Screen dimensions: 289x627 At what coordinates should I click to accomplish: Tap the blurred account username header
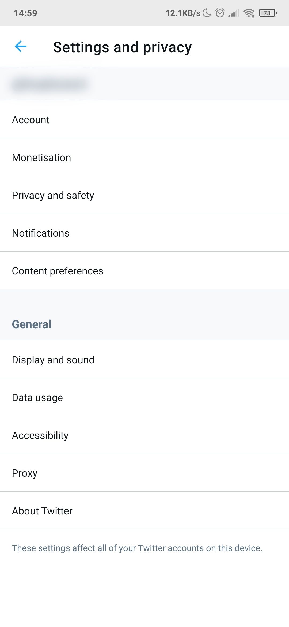[50, 84]
